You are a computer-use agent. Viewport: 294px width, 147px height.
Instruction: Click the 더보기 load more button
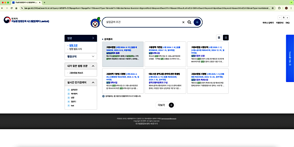click(x=165, y=105)
